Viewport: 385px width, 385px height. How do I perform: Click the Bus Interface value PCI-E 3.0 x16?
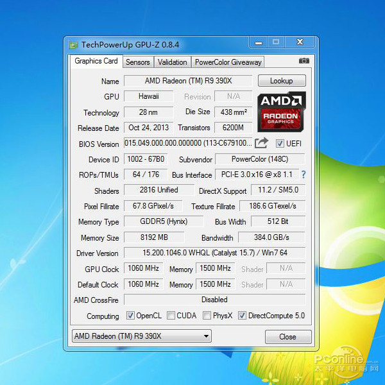coord(257,175)
